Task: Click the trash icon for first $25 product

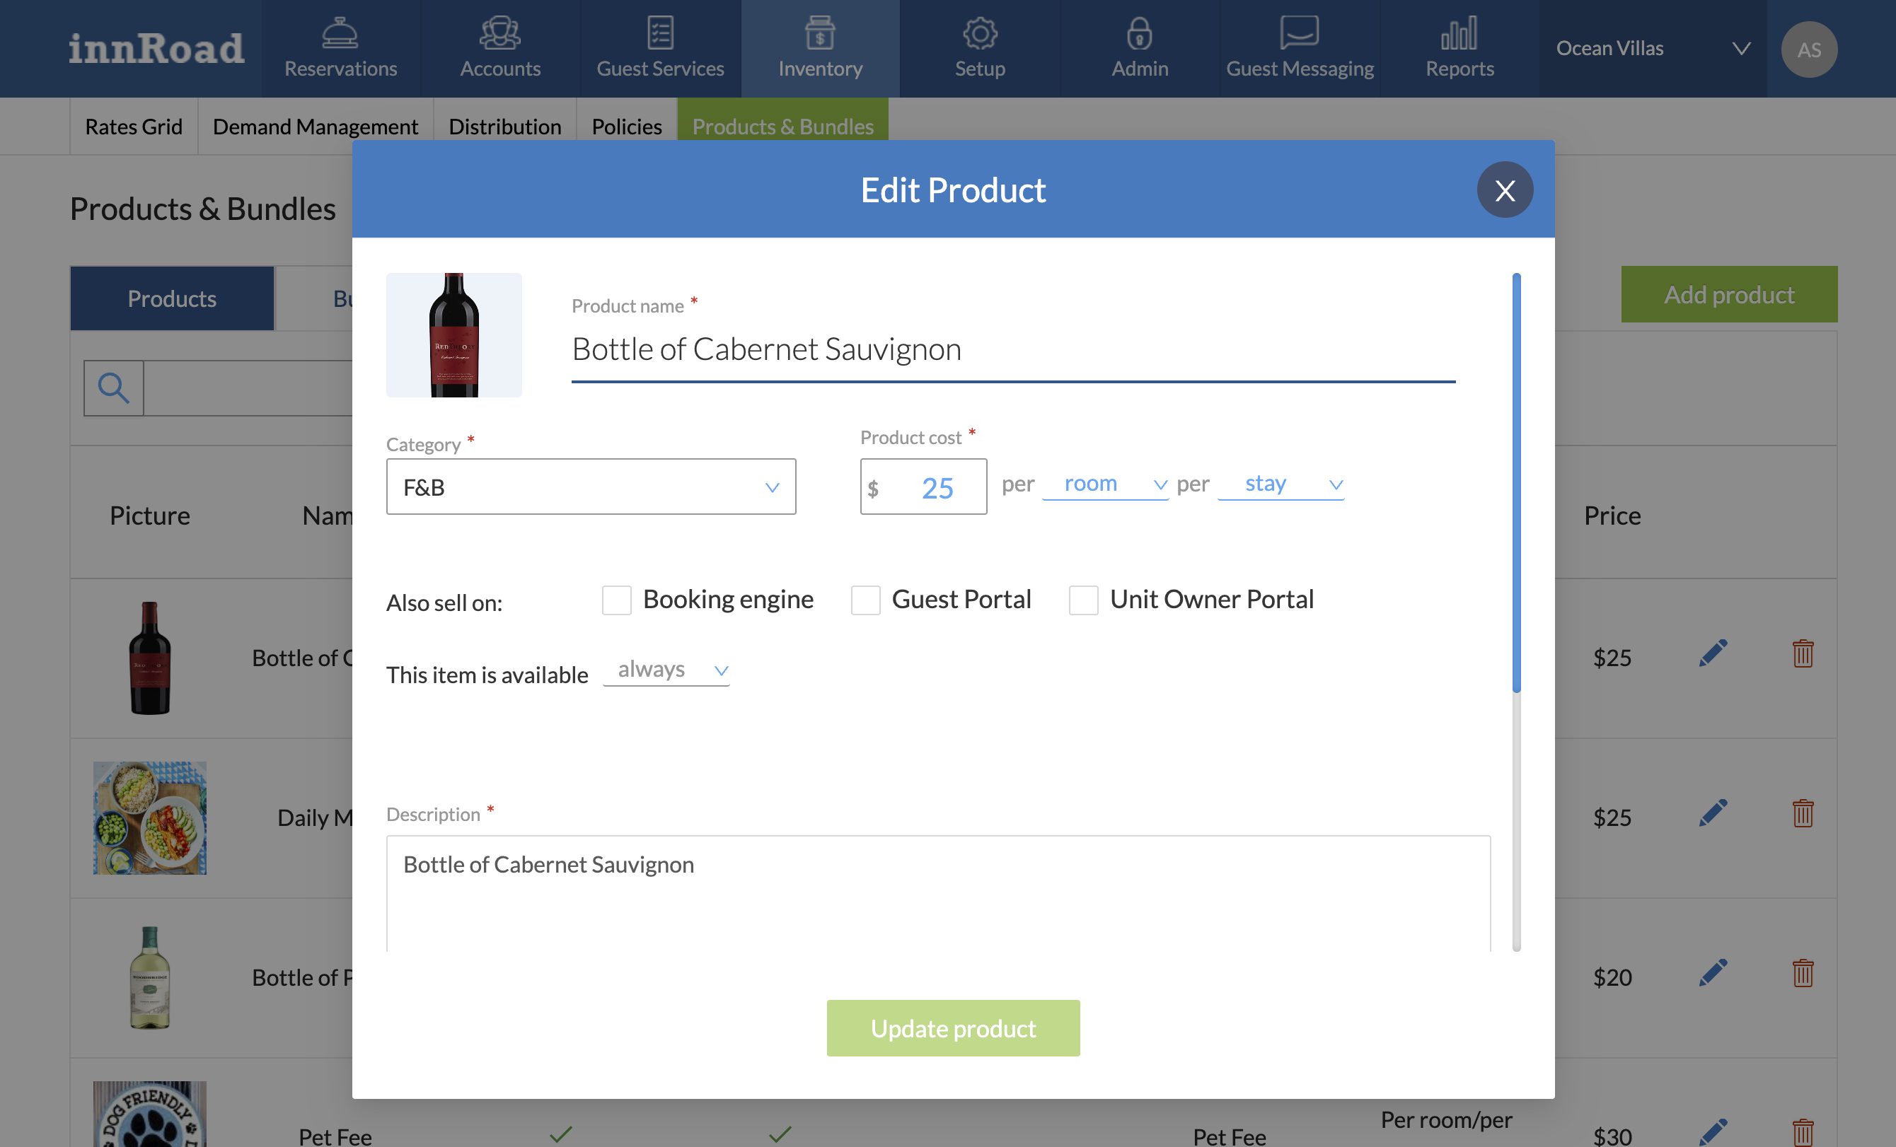Action: point(1803,654)
